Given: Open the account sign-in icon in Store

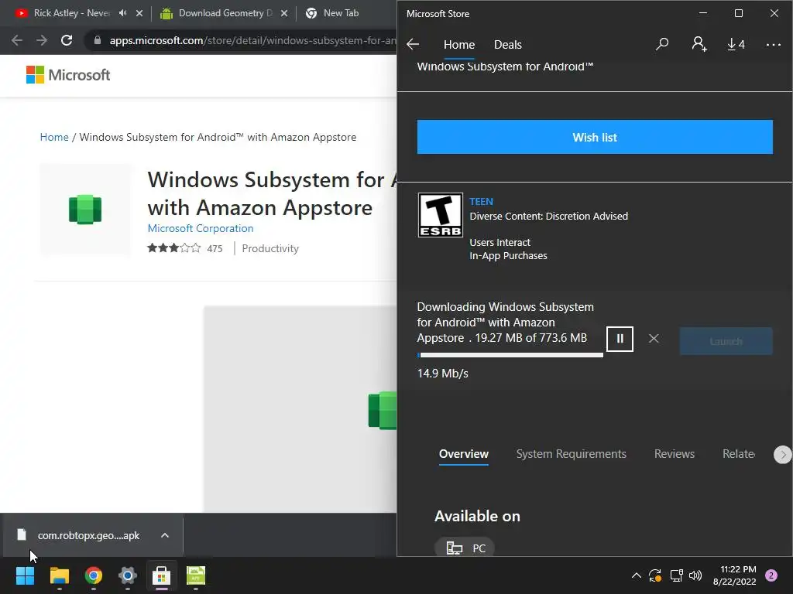Looking at the screenshot, I should (x=699, y=44).
